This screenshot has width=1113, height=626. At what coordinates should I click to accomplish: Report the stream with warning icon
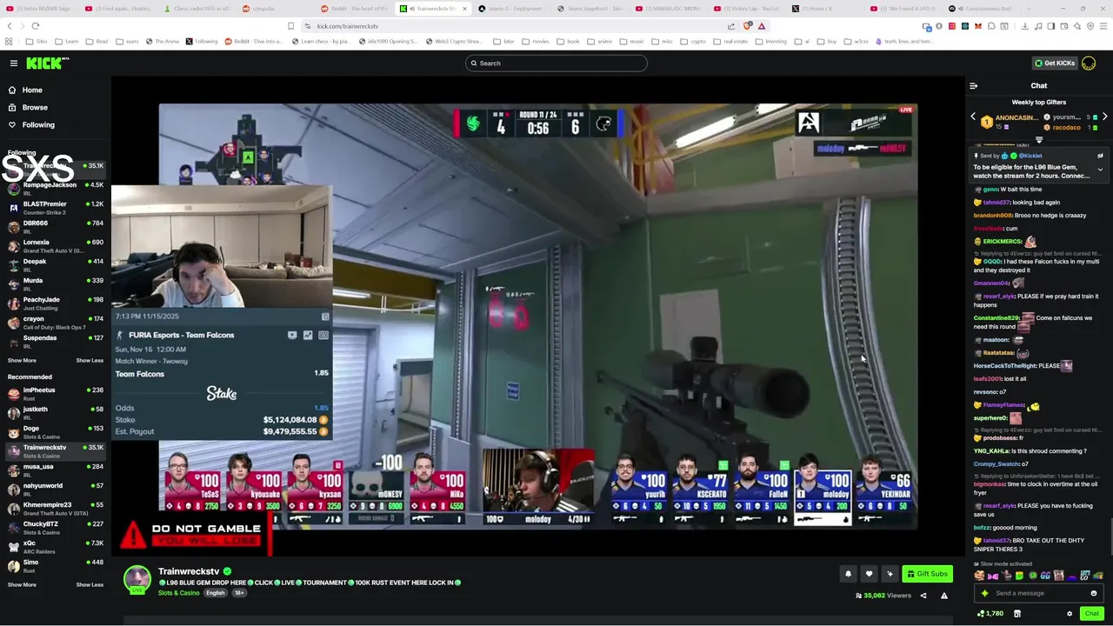coord(944,596)
